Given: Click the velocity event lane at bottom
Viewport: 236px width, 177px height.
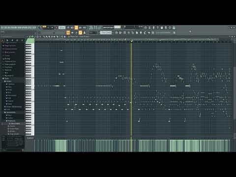Looking at the screenshot, I should tap(134, 146).
